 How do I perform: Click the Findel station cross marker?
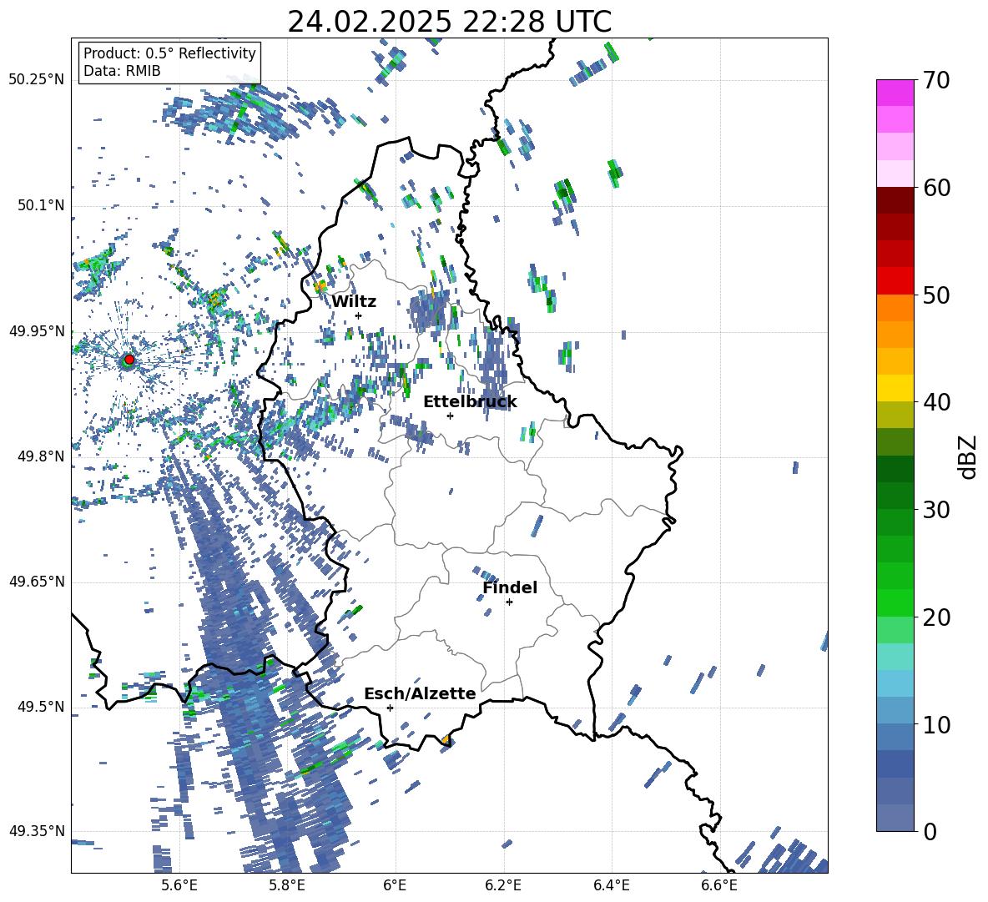pos(509,602)
